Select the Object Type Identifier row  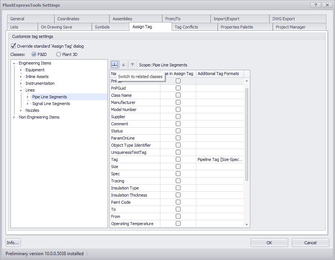point(177,145)
